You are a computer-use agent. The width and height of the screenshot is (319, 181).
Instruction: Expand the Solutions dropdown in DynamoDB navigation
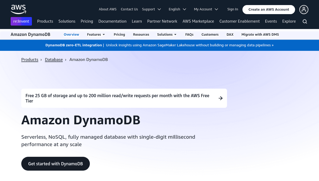167,34
